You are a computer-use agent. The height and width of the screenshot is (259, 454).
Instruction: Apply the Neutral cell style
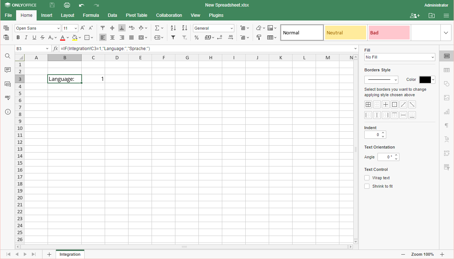click(x=345, y=33)
